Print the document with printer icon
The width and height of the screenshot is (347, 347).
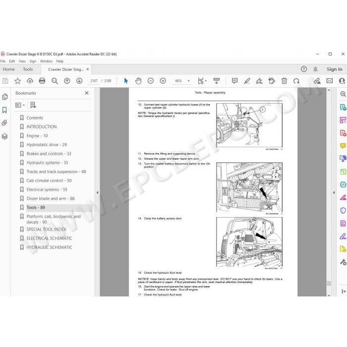(x=42, y=81)
